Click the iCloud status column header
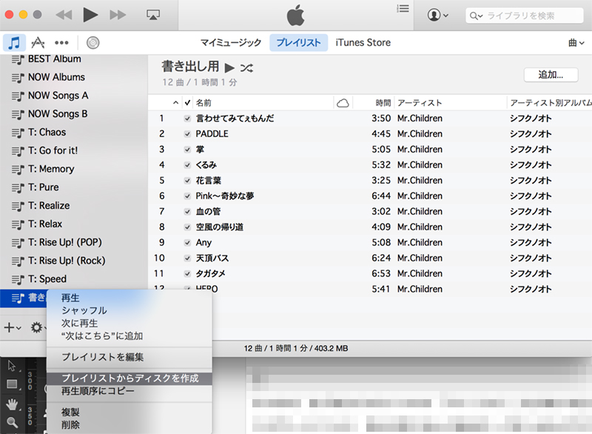Screen dimensions: 592x434 click(x=343, y=103)
